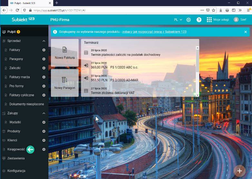Image resolution: width=252 pixels, height=179 pixels.
Task: Open Zestawienia in sidebar
Action: 16,158
